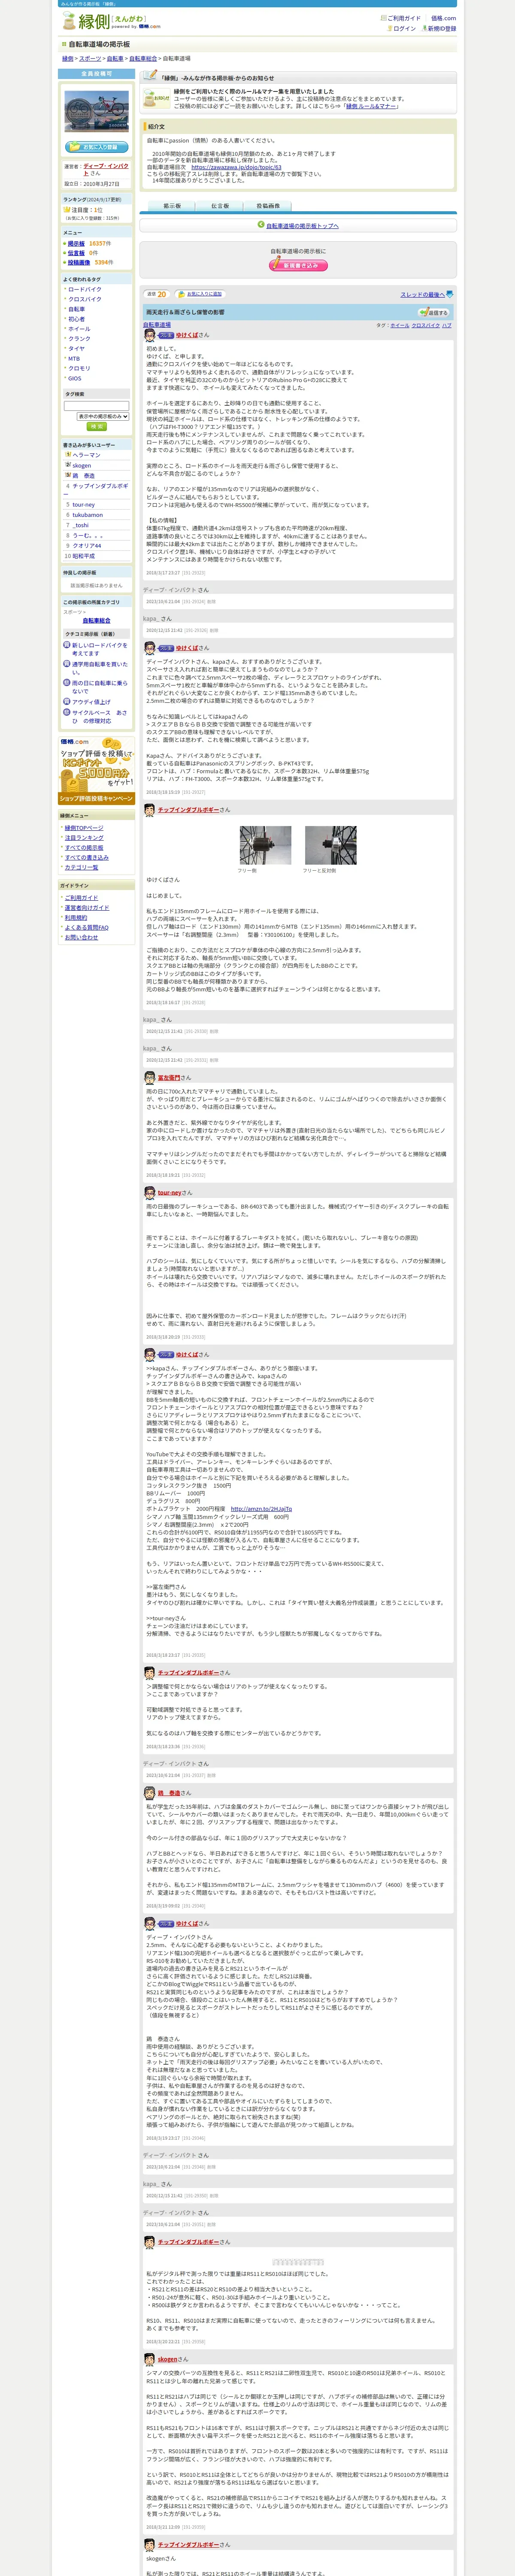Open user tour-ney in ranking list
515x2576 pixels.
click(x=84, y=505)
